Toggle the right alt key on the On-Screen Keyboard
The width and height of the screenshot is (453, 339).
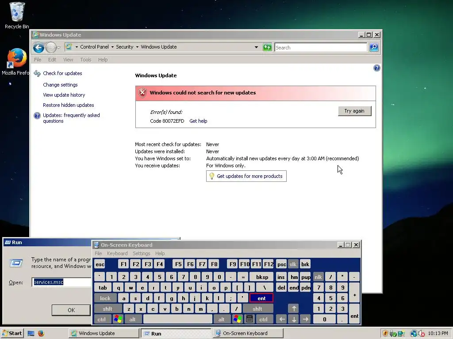point(221,319)
